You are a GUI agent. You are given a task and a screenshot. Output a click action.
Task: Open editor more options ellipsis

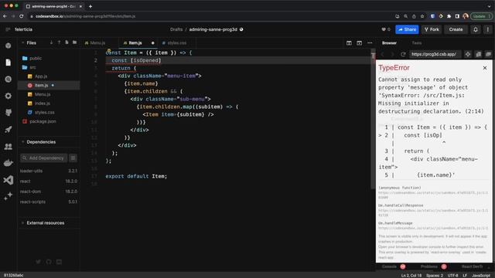coord(370,43)
